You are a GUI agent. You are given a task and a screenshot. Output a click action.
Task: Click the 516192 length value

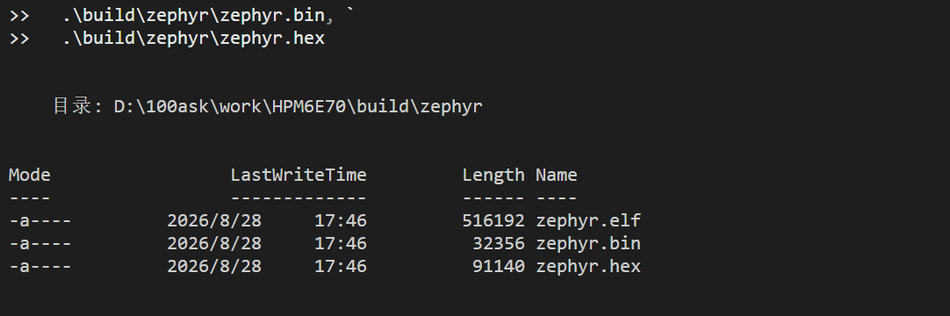coord(493,221)
